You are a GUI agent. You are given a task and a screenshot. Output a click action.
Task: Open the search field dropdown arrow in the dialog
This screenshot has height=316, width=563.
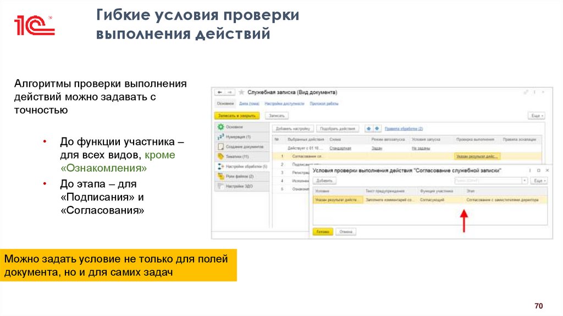[x=525, y=181]
